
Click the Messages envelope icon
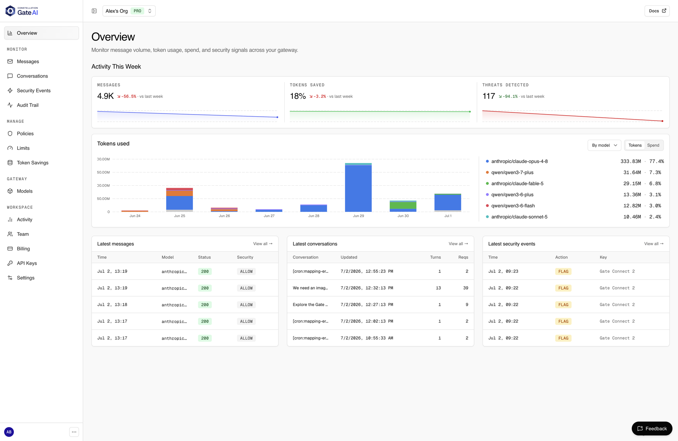click(10, 62)
